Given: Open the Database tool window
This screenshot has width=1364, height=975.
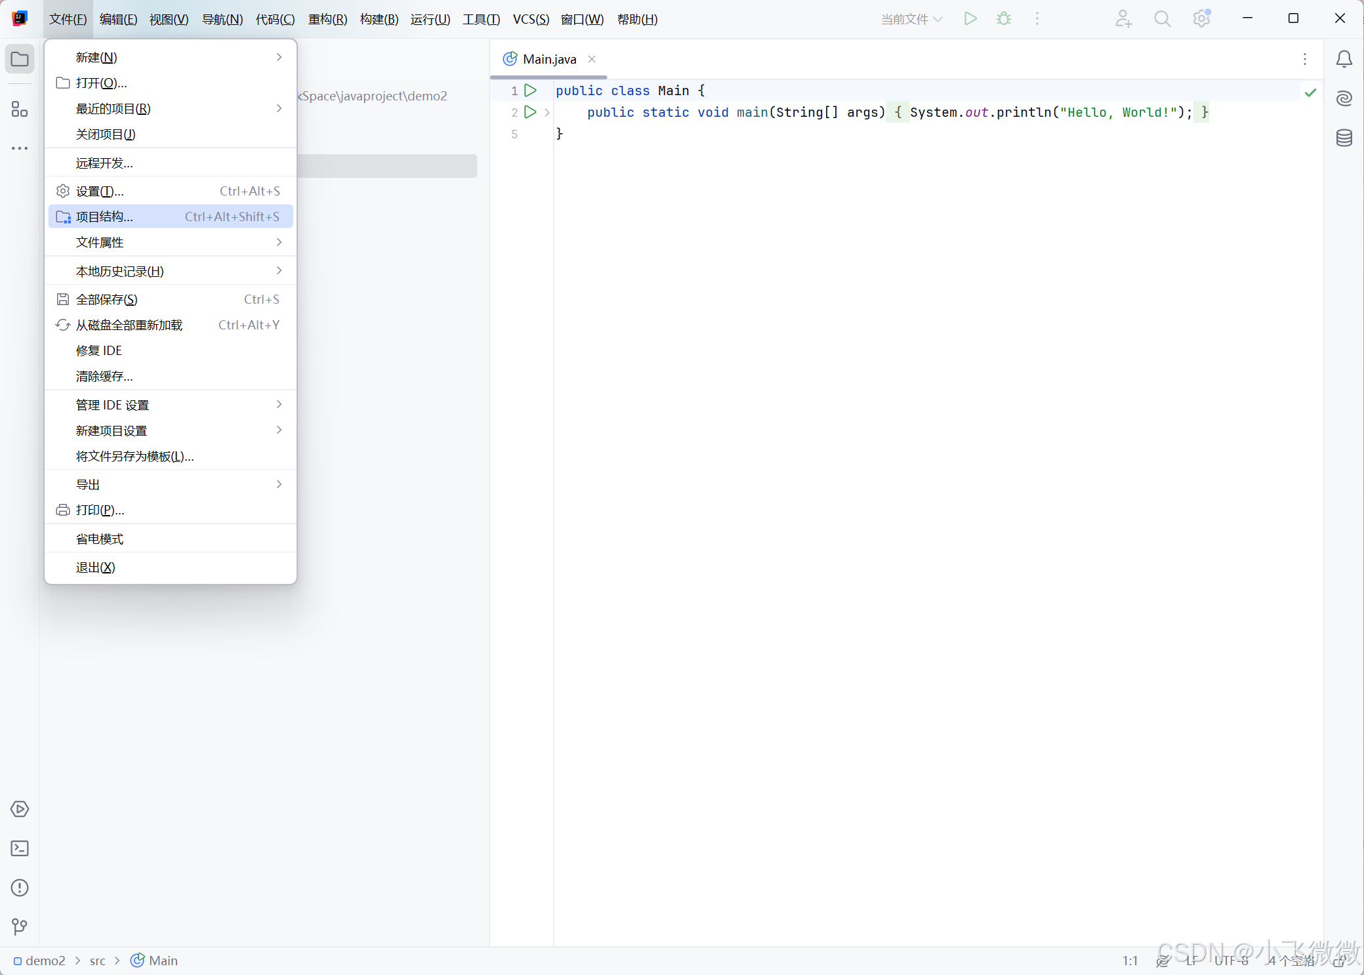Looking at the screenshot, I should [x=1344, y=138].
